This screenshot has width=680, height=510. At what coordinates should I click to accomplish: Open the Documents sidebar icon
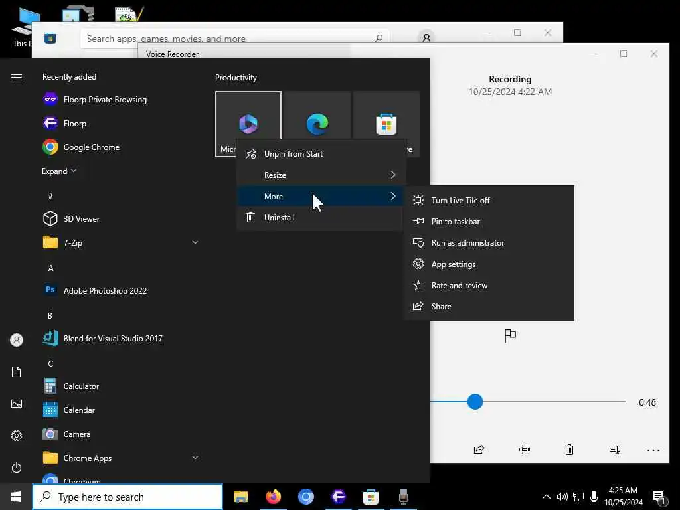(17, 372)
